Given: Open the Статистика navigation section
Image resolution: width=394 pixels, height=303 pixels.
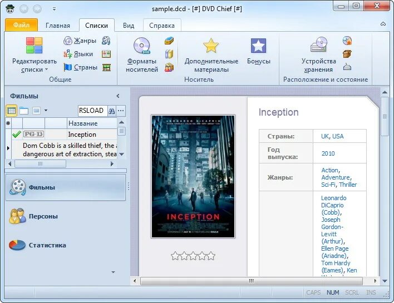Looking at the screenshot, I should (x=66, y=245).
